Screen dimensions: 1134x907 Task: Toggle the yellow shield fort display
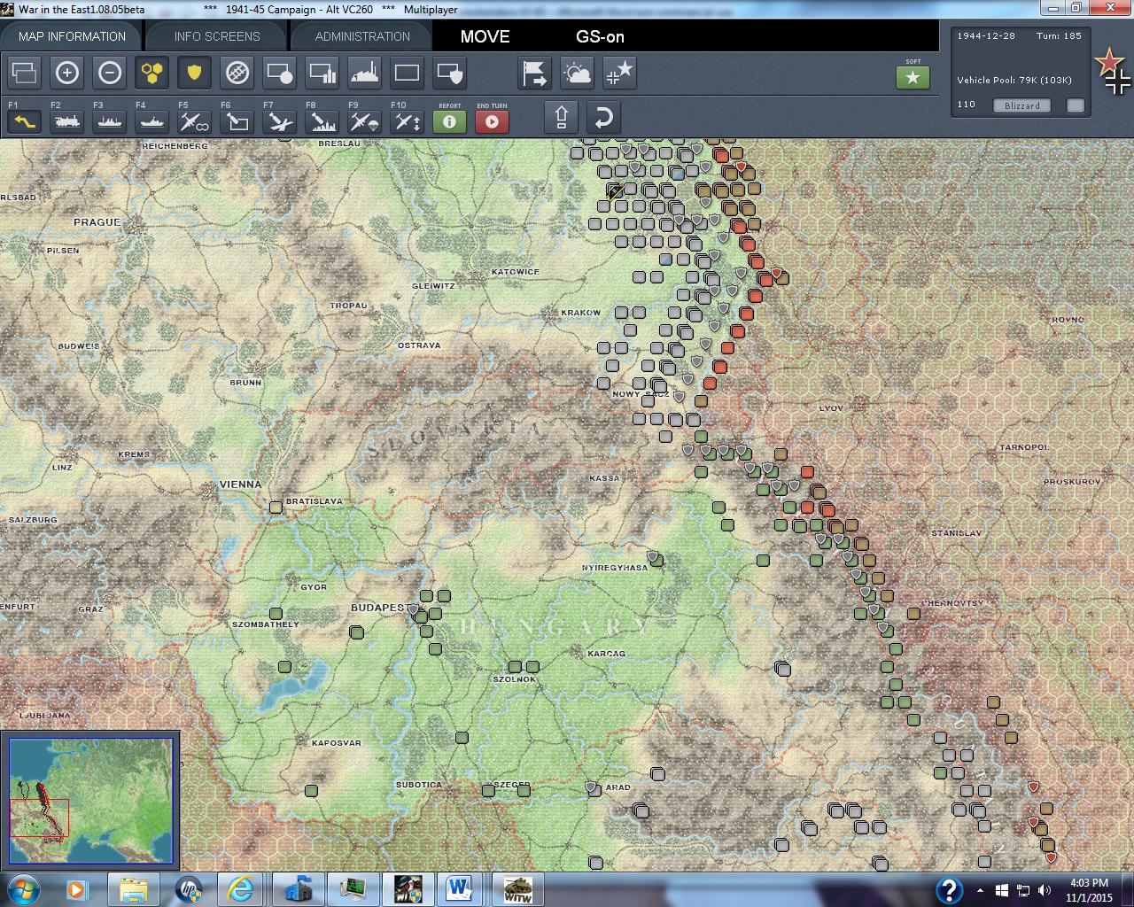point(195,73)
